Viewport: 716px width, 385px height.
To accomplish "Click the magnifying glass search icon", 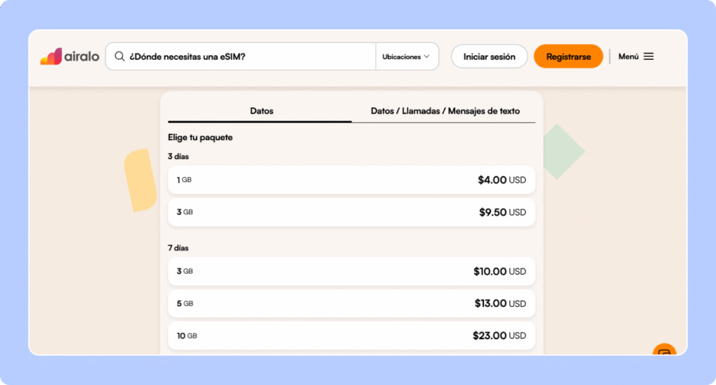I will click(120, 57).
